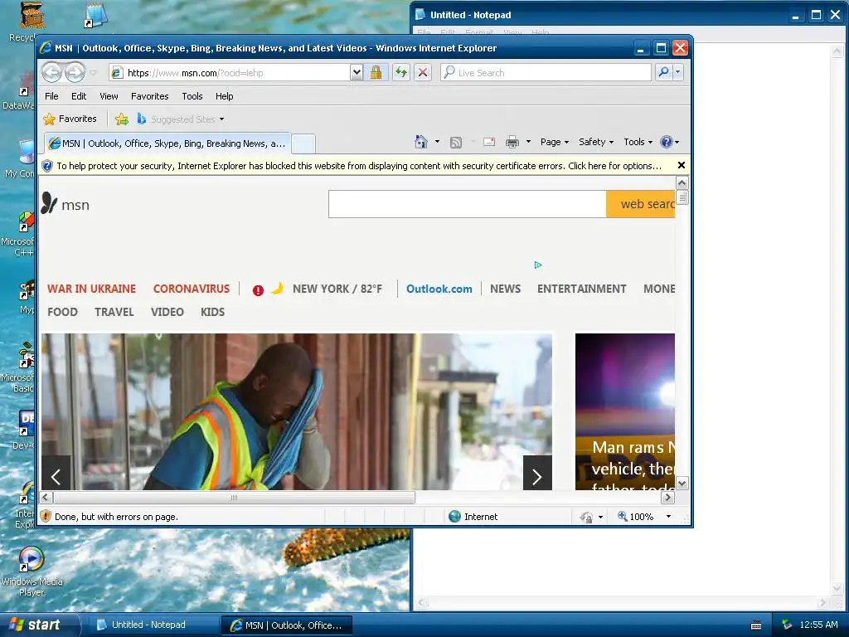The width and height of the screenshot is (849, 637).
Task: Open the Favorites menu in menu bar
Action: coord(149,96)
